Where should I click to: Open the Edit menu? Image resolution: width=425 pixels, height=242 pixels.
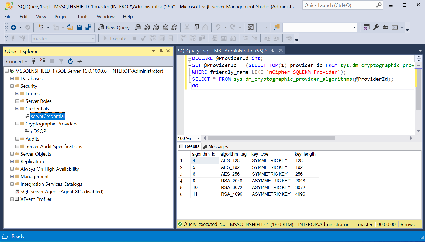[x=24, y=17]
